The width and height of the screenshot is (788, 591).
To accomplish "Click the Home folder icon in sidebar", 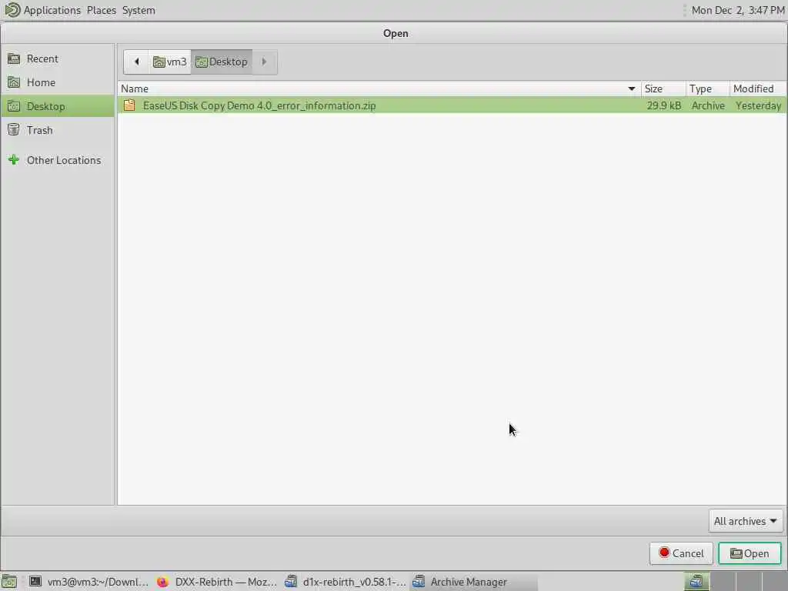I will [x=14, y=82].
